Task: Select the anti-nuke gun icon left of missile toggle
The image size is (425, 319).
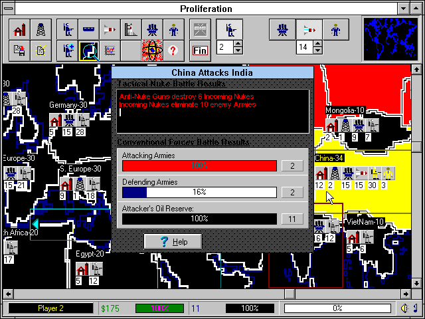Action: 282,29
